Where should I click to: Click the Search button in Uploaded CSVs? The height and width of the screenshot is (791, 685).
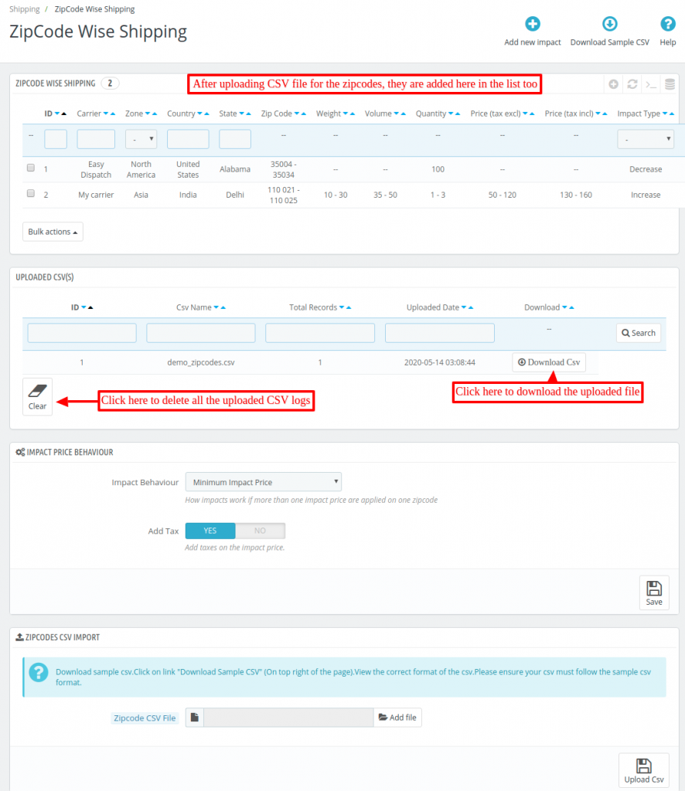pos(638,332)
